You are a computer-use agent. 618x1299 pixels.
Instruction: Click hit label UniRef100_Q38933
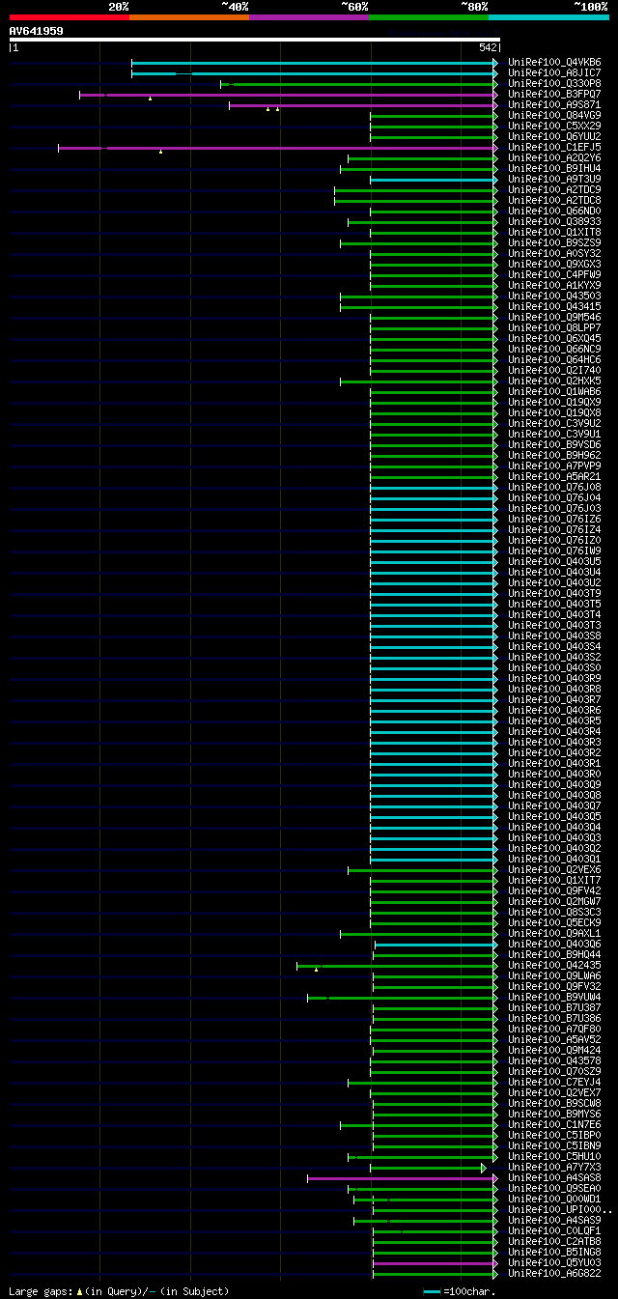pos(554,222)
